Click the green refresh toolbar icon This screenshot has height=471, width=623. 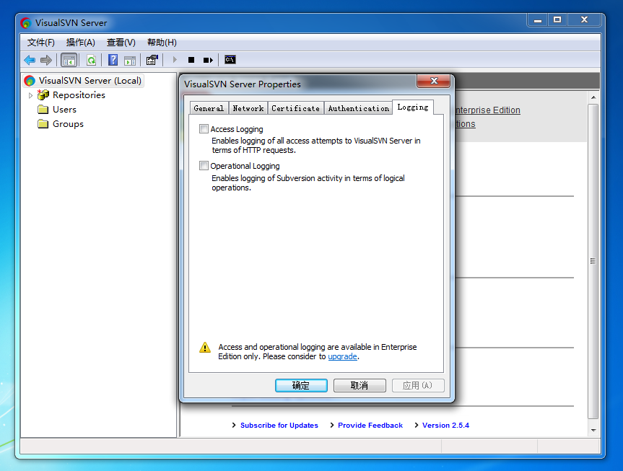point(92,61)
